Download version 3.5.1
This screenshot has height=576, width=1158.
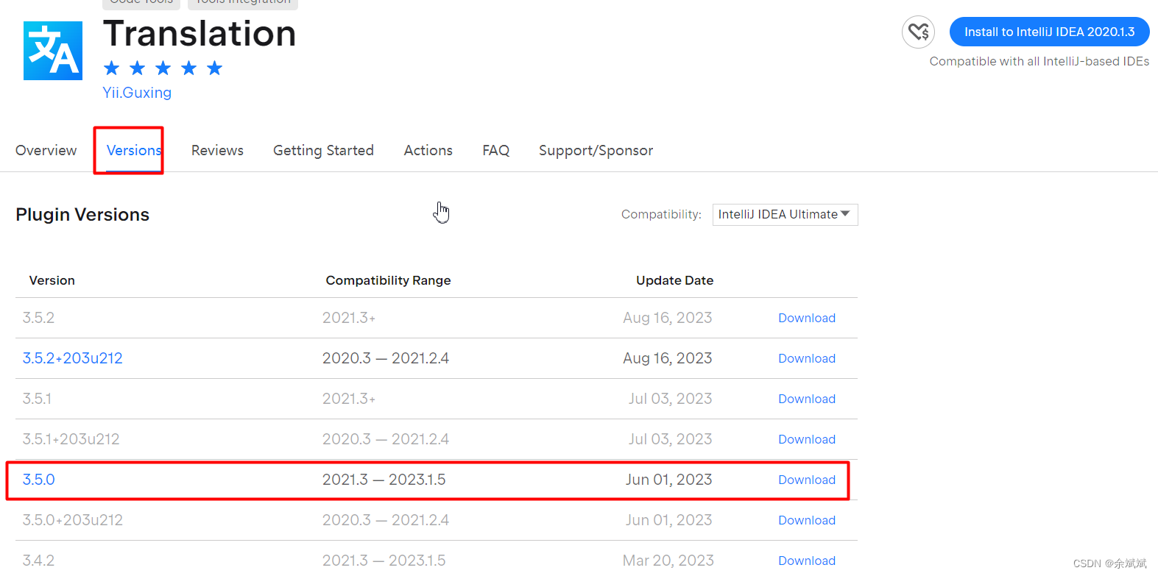click(807, 399)
